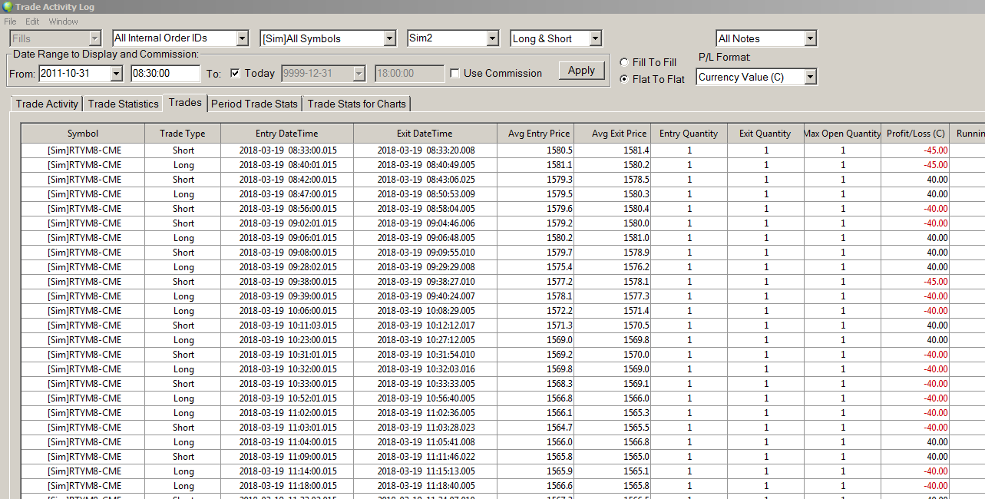The width and height of the screenshot is (985, 499).
Task: Open the All Notes dropdown
Action: click(x=810, y=38)
